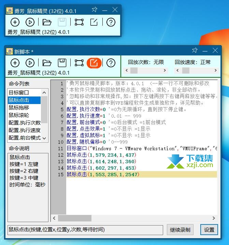Select 配置.执行速度 in command list
The image size is (229, 245).
coord(24,130)
